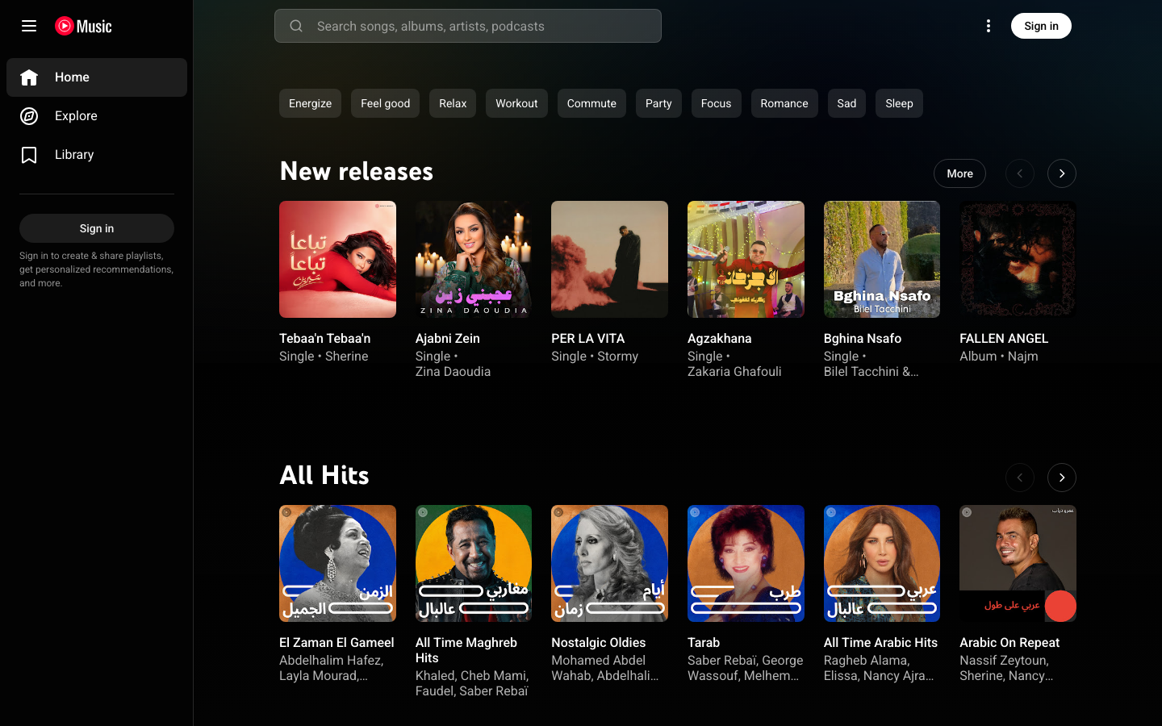1162x726 pixels.
Task: Open the Bghina Nsafo cover thumbnail
Action: [x=882, y=259]
